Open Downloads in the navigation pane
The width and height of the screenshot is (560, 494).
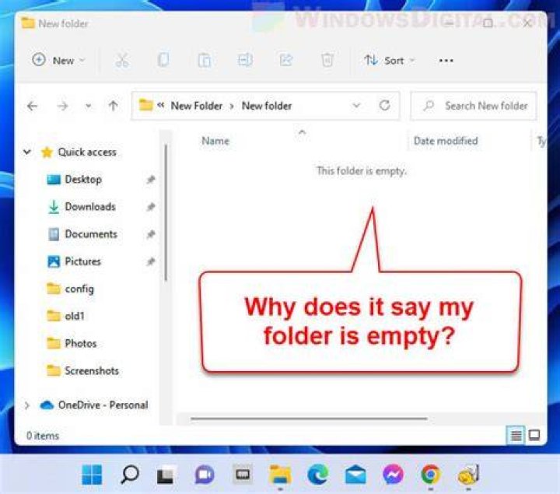coord(90,207)
